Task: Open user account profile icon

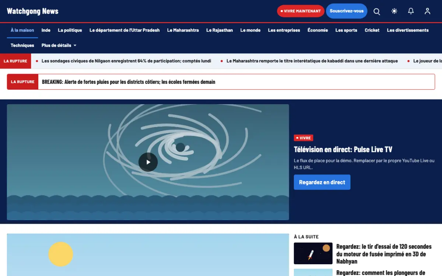Action: 427,11
